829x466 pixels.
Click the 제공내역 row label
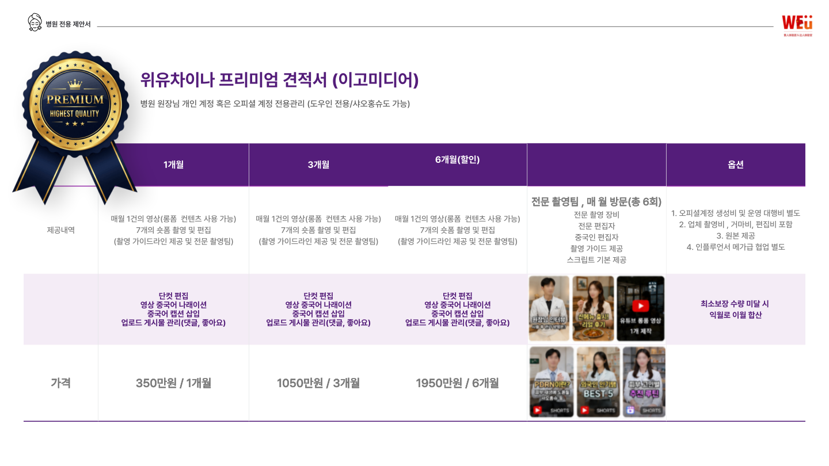60,230
